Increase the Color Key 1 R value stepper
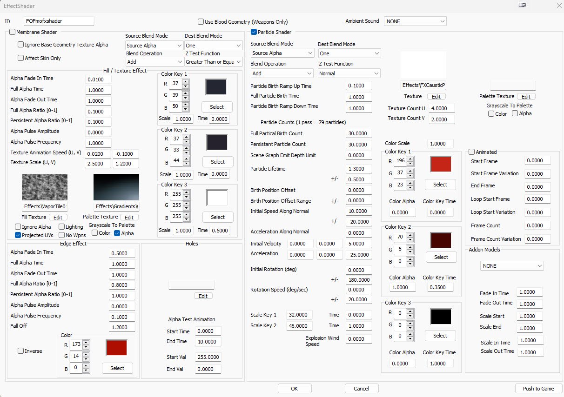 click(186, 82)
